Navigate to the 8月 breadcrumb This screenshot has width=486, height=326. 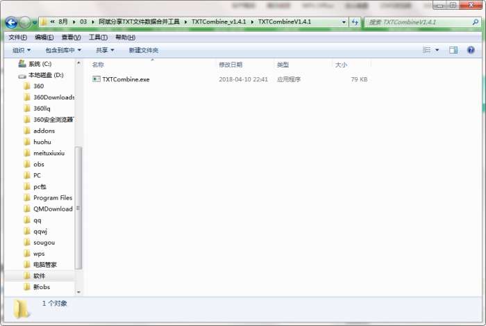click(x=63, y=22)
